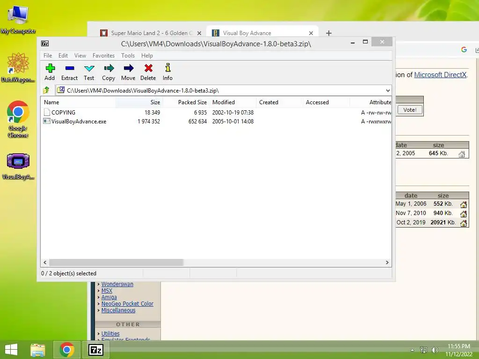The image size is (479, 359).
Task: Click the home icon in Oct 2, 2019 row
Action: [x=464, y=223]
